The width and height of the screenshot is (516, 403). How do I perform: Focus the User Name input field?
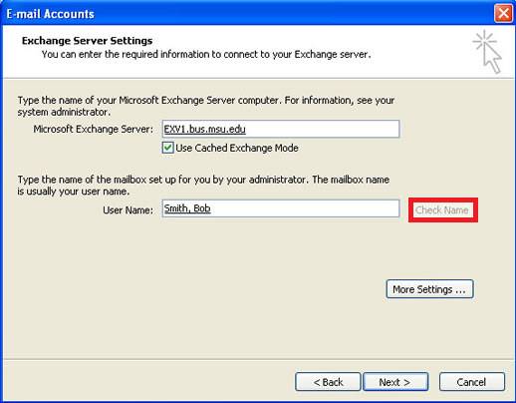pos(281,208)
